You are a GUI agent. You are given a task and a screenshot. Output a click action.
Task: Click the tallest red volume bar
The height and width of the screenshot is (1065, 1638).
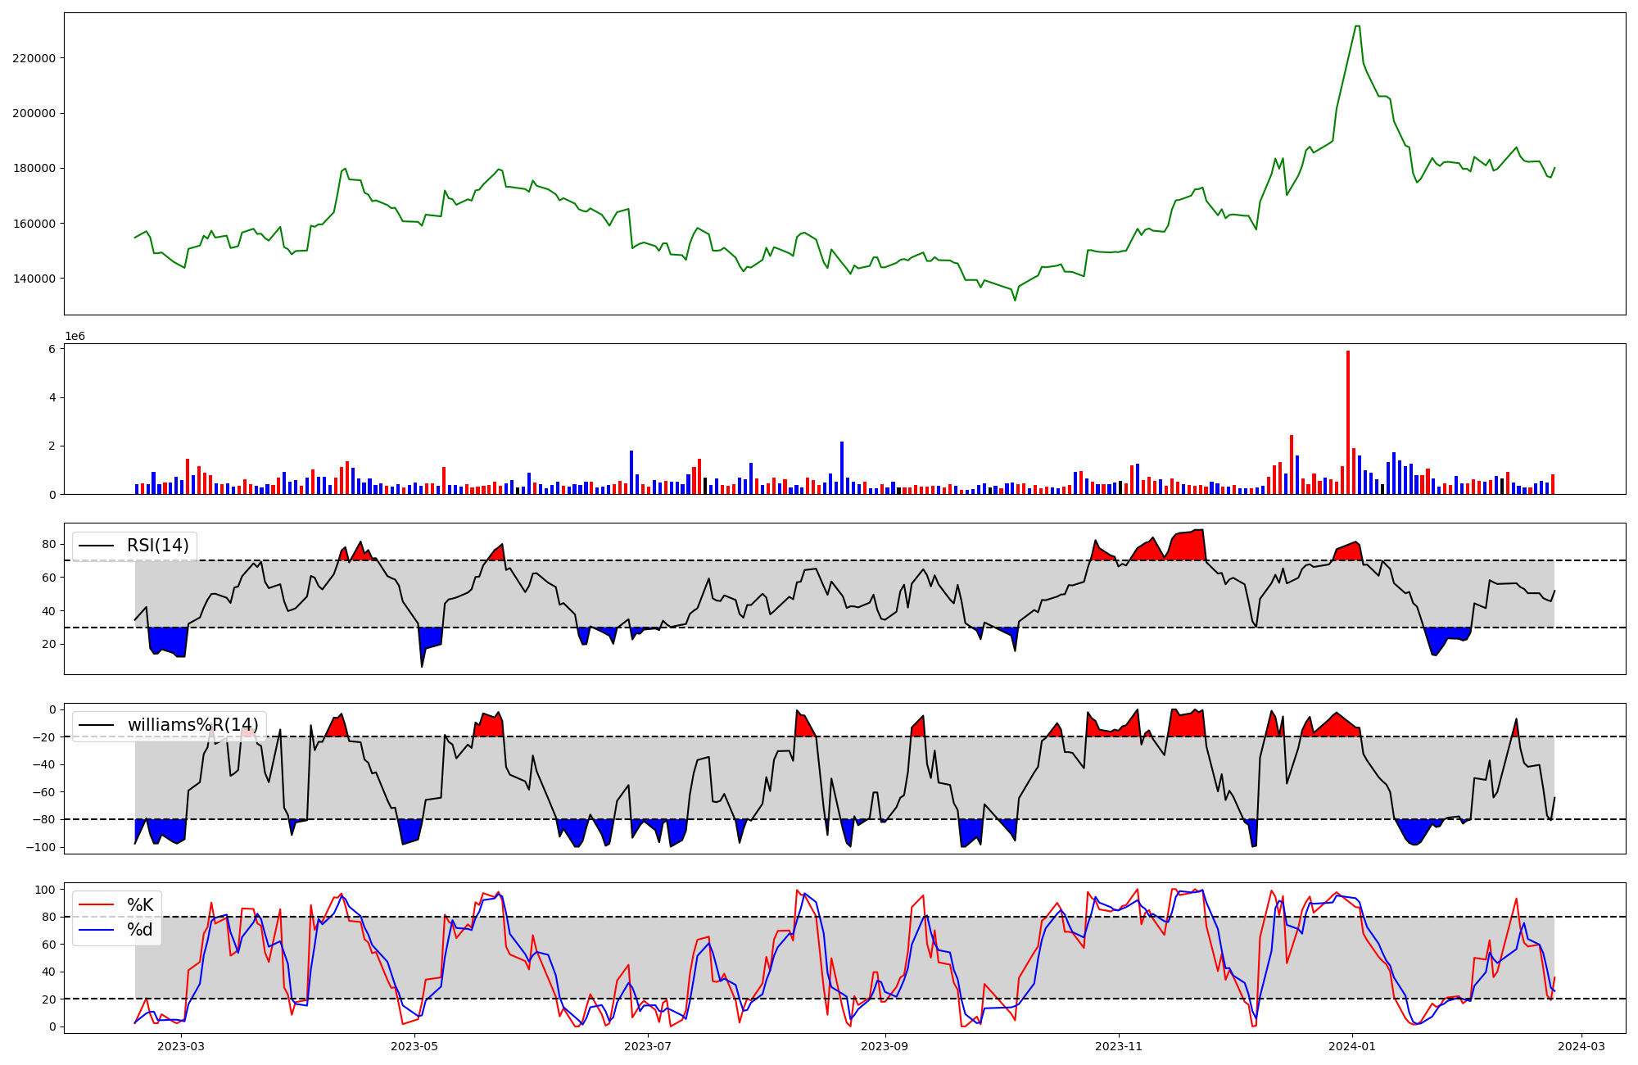1348,422
